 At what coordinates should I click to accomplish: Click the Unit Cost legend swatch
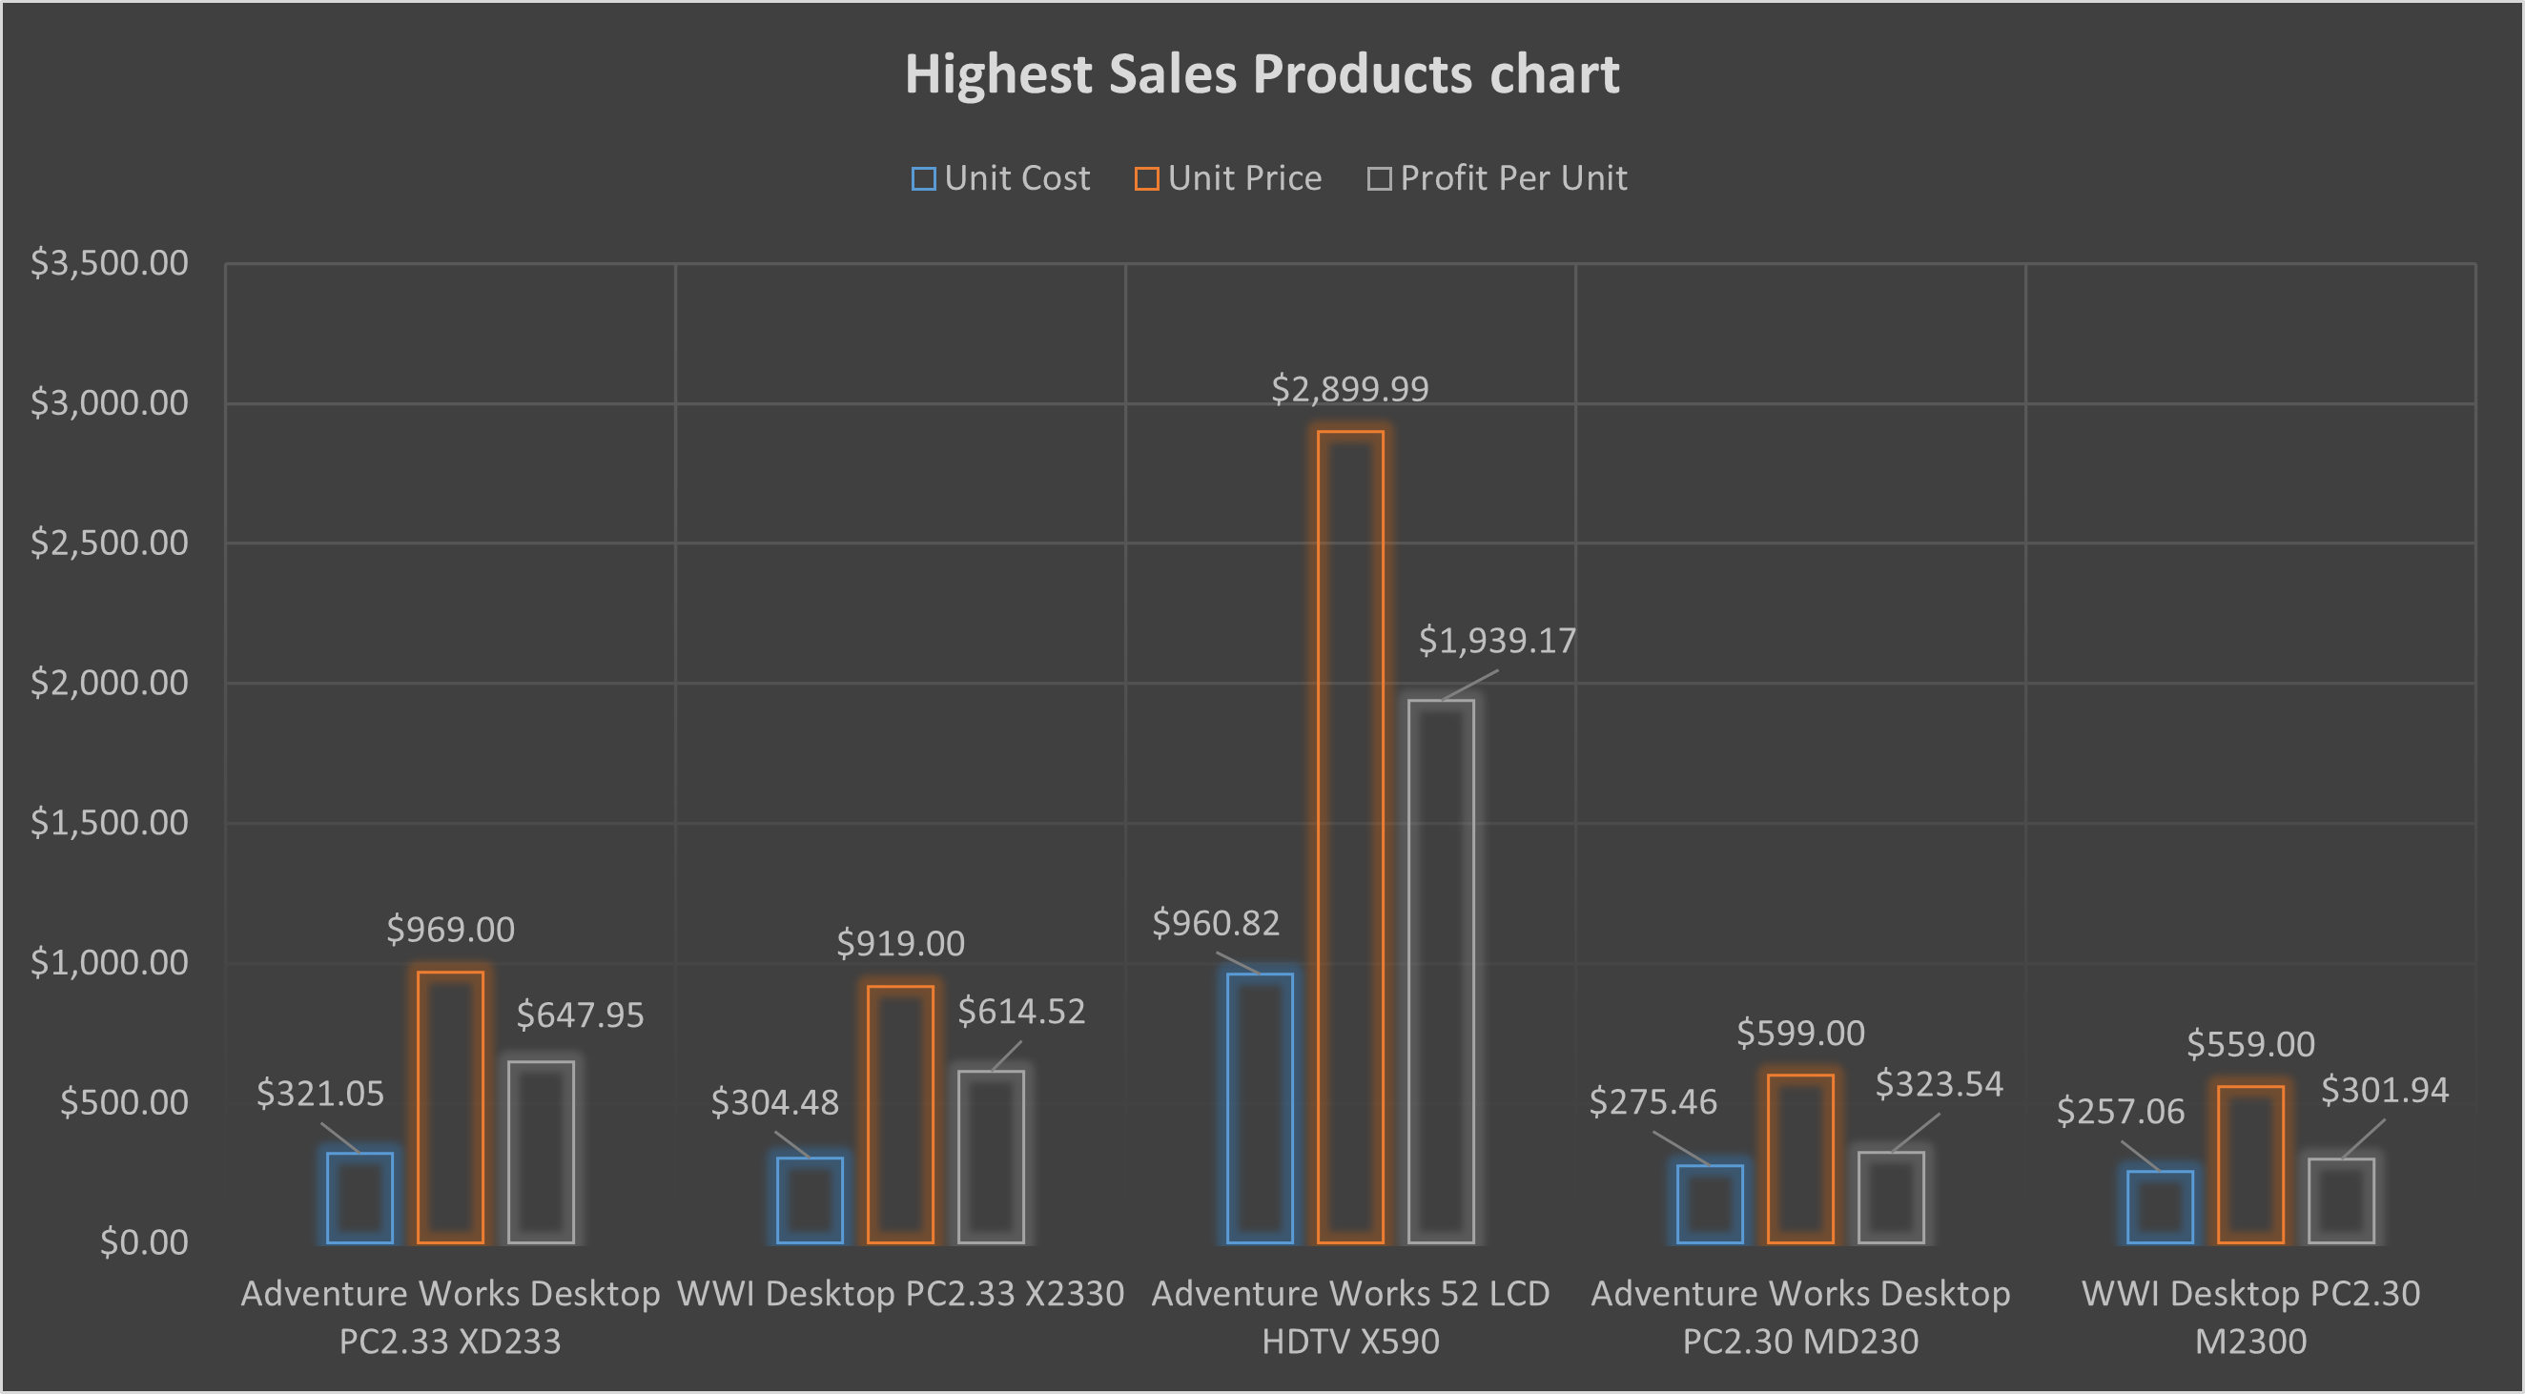[x=923, y=179]
